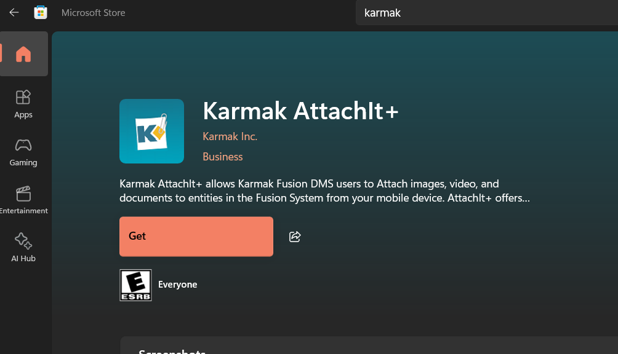Open the Business category link
Viewport: 618px width, 354px height.
[223, 157]
